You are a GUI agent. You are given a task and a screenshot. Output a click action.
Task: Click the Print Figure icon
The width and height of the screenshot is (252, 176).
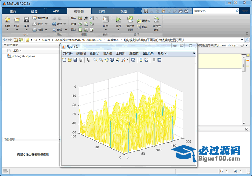[x=80, y=60]
